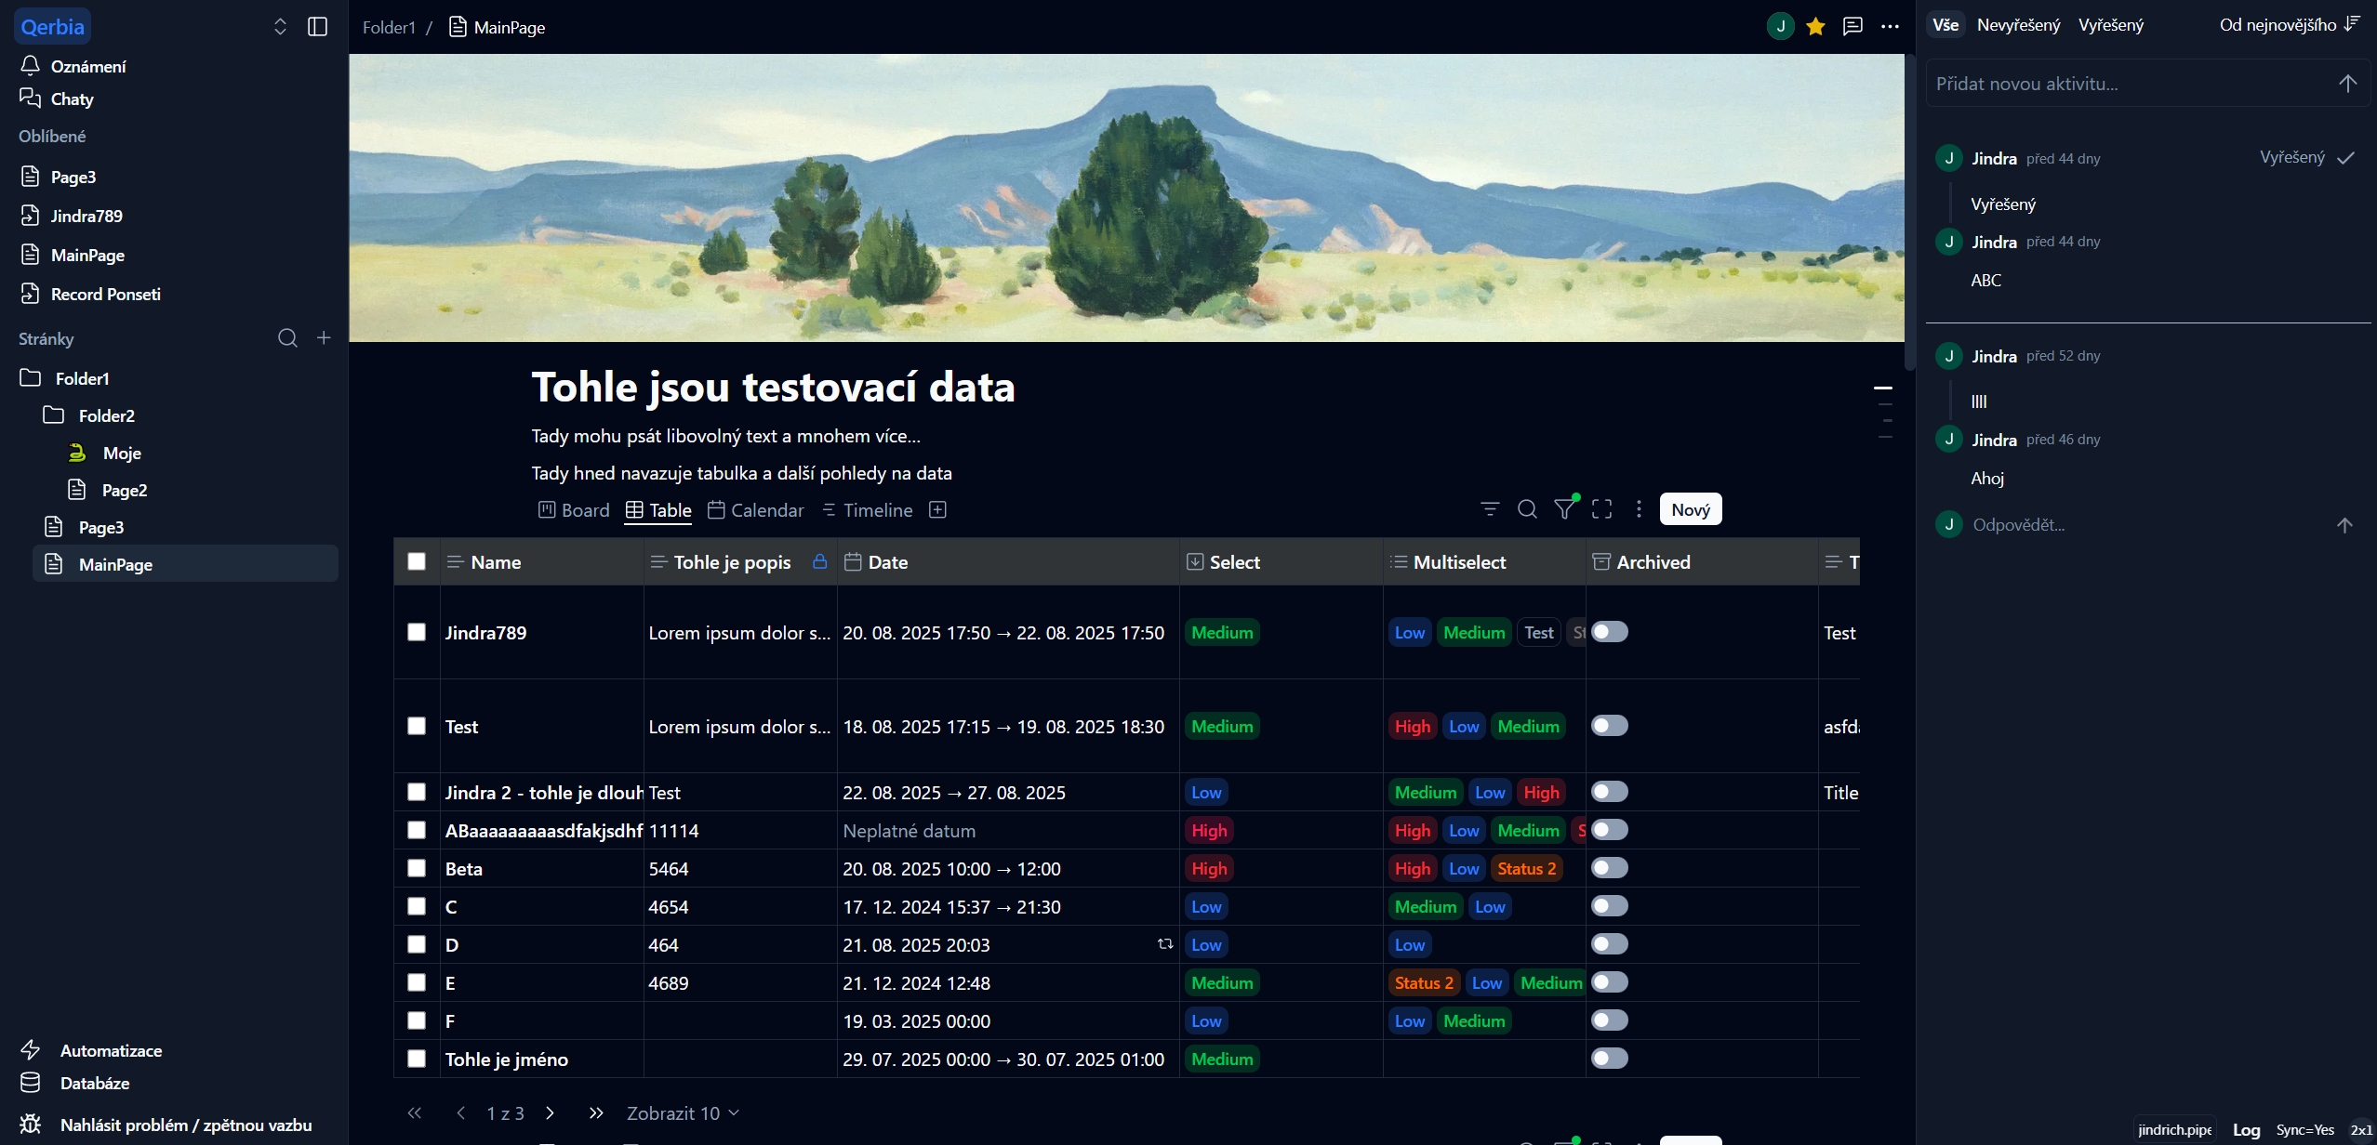Click the Log button in status bar

coord(2246,1130)
